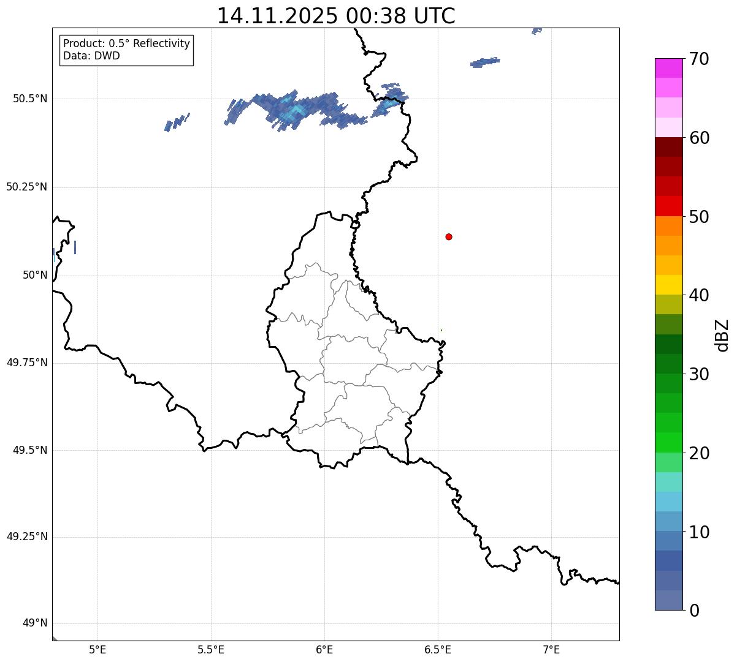The width and height of the screenshot is (737, 662).
Task: Click the colorbar value 70
Action: tap(699, 59)
